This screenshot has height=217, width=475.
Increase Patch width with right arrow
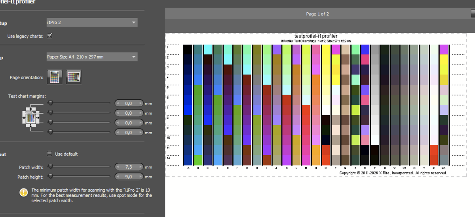point(140,167)
